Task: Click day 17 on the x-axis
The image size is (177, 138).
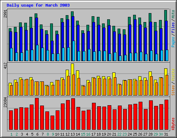Action: (93, 134)
